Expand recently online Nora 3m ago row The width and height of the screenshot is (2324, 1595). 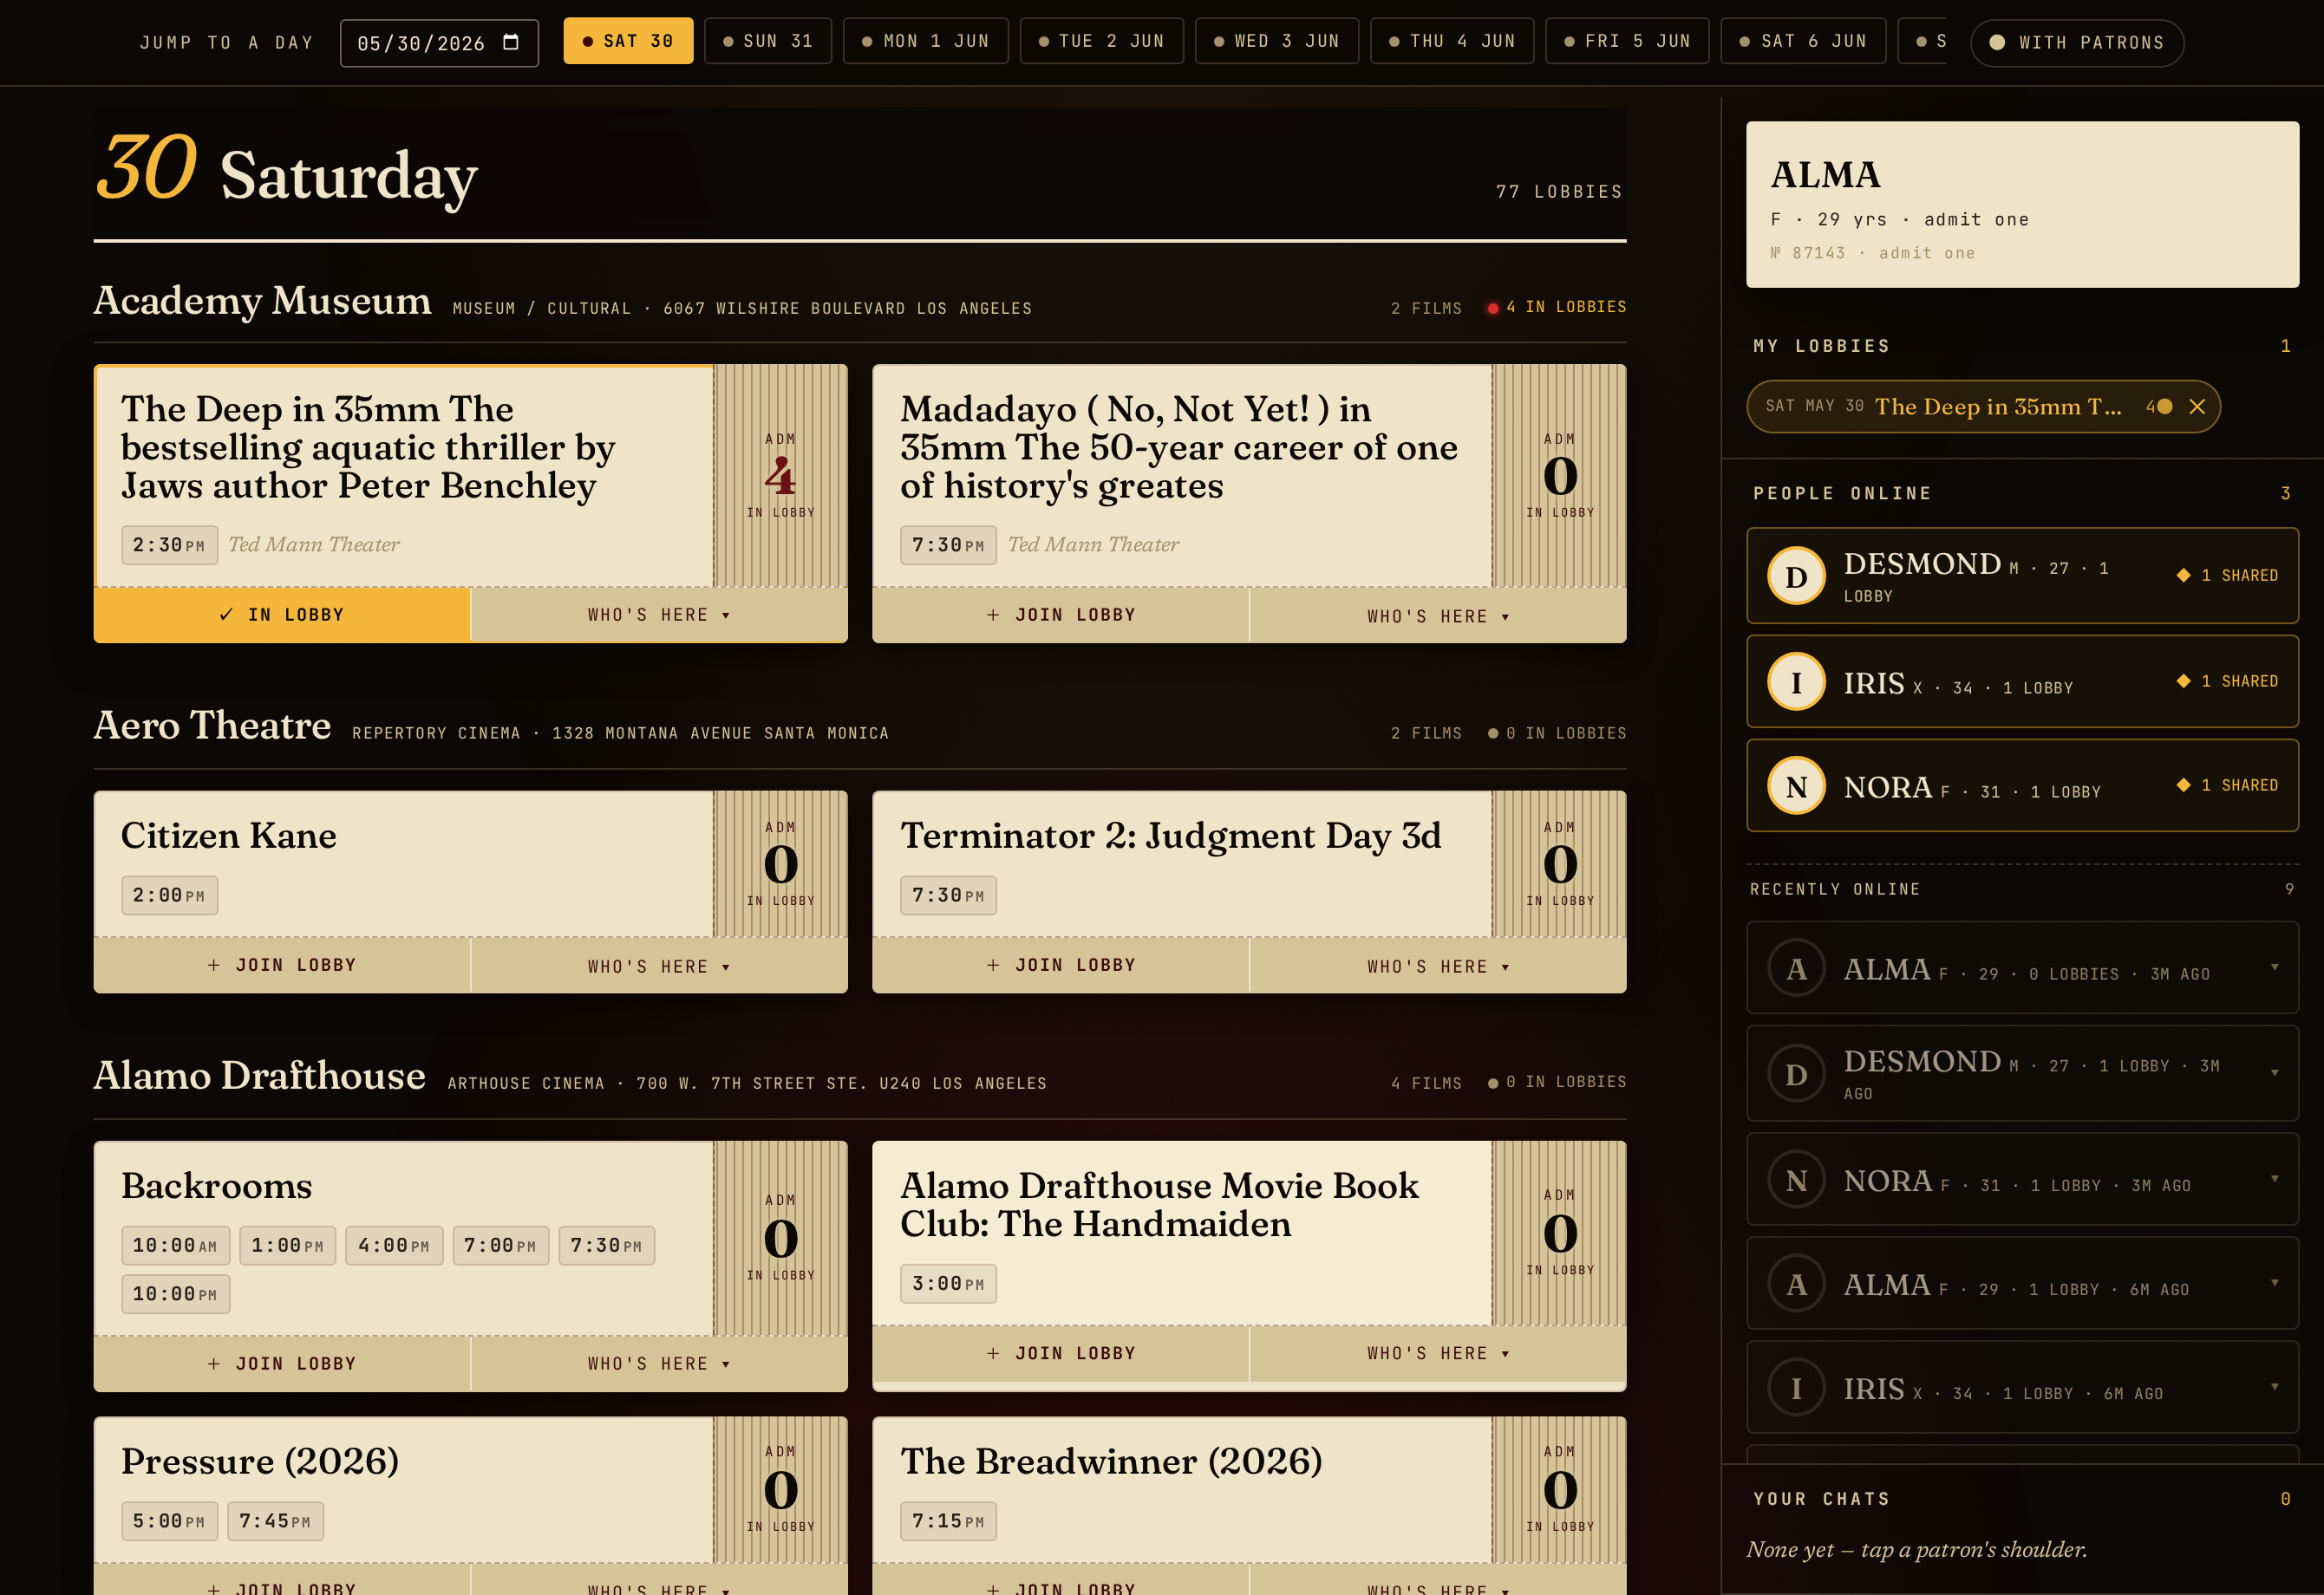[2022, 1179]
